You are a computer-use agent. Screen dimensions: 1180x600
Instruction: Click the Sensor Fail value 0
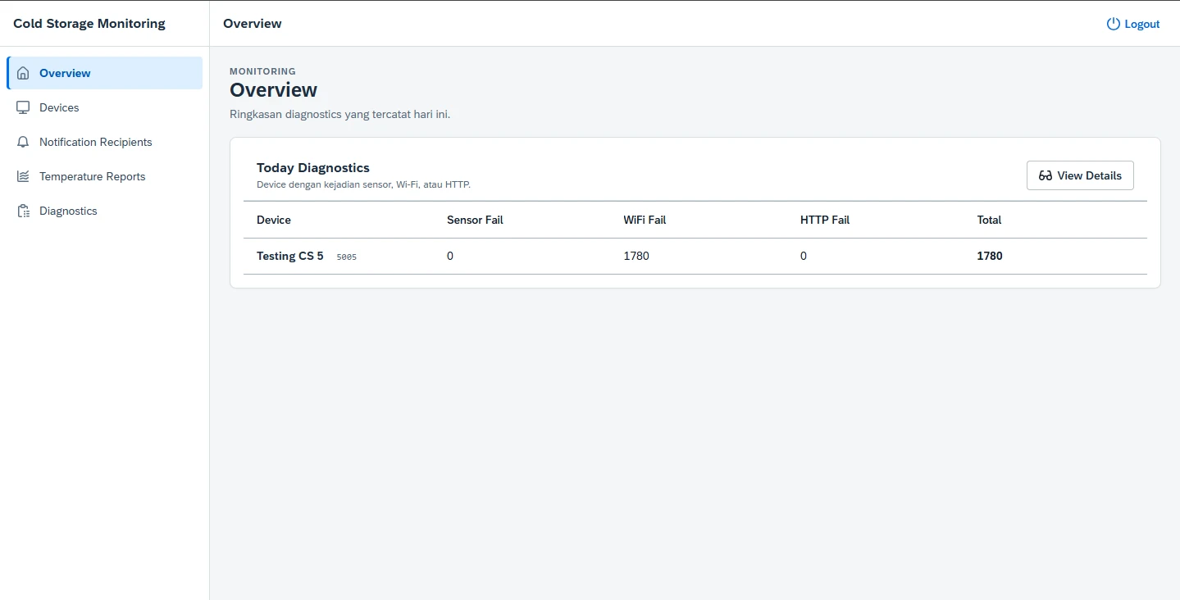tap(450, 256)
